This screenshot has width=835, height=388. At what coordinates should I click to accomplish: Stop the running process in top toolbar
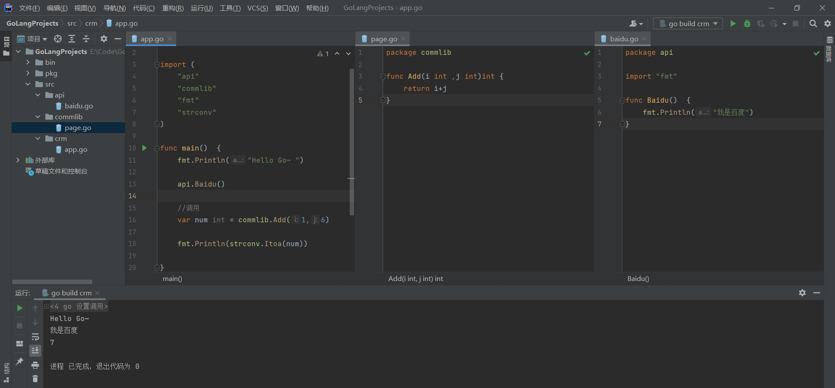coord(795,23)
